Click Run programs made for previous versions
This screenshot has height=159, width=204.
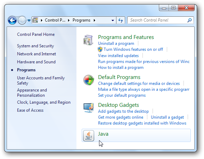point(144,62)
